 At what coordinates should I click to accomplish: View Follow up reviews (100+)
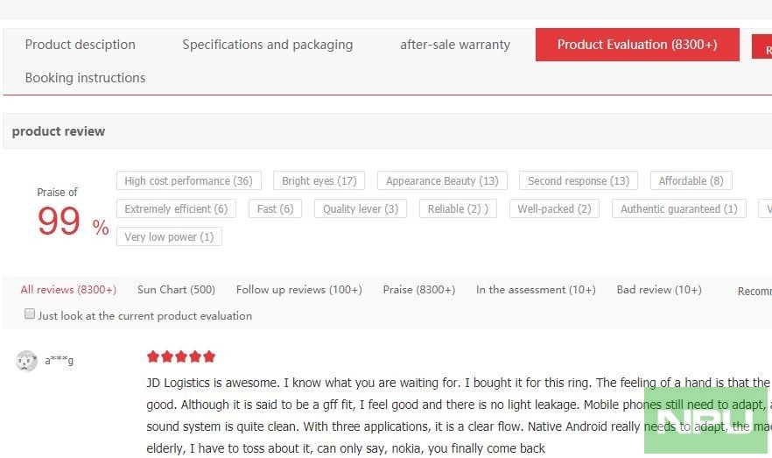[298, 290]
